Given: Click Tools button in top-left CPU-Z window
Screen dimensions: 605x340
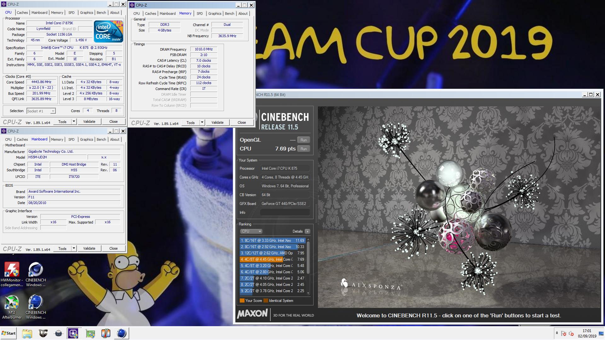Looking at the screenshot, I should point(62,122).
